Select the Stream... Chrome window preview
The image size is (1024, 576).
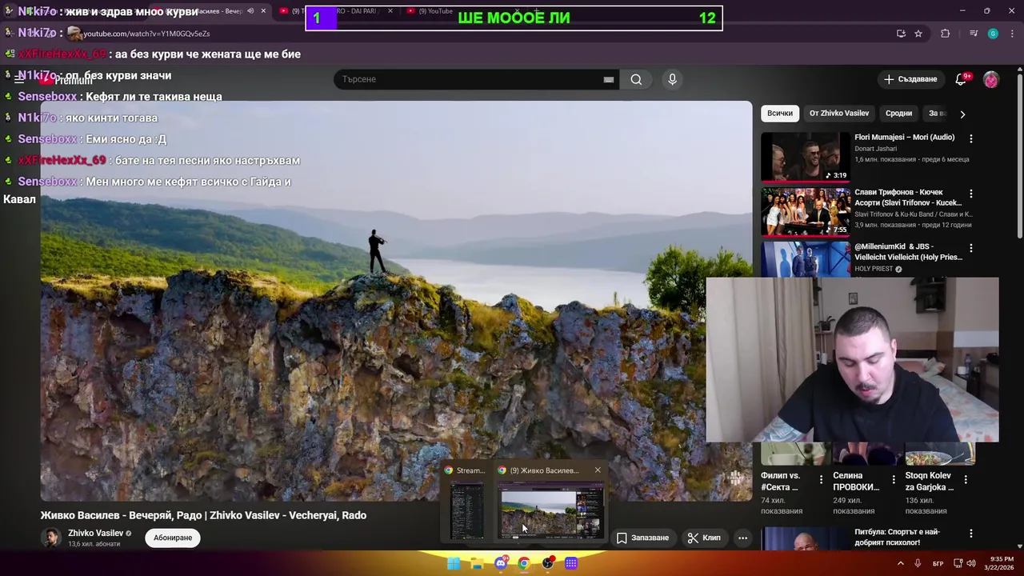pyautogui.click(x=466, y=502)
